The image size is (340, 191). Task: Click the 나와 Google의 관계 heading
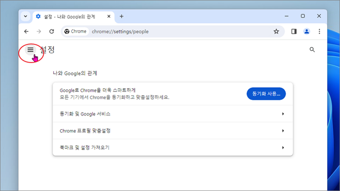tap(75, 73)
